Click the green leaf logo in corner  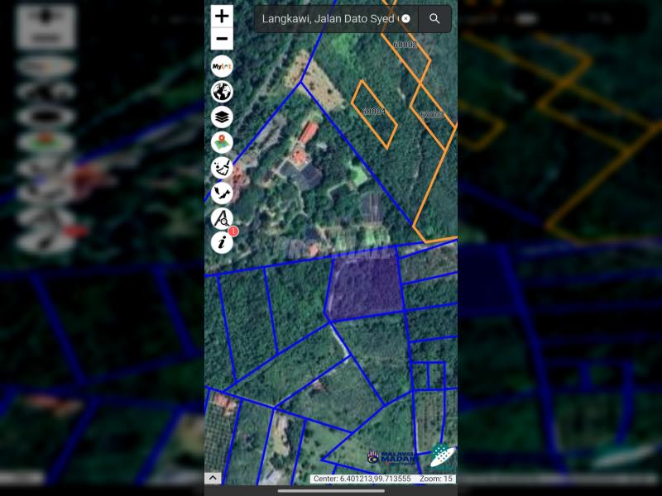coord(441,455)
